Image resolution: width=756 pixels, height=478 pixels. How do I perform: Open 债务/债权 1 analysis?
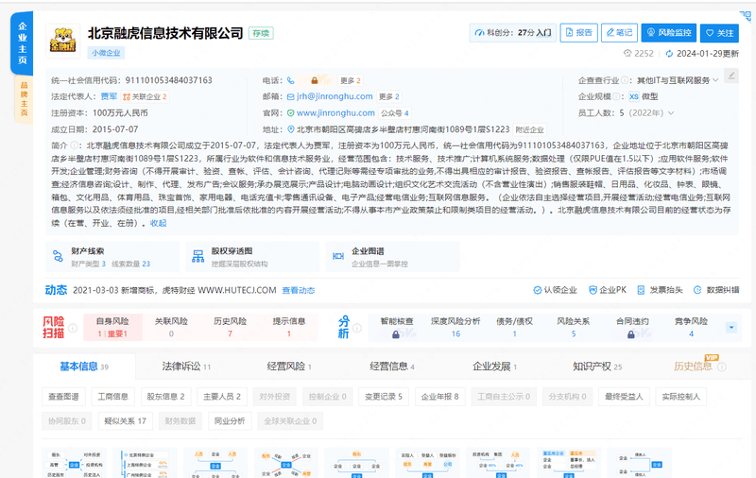514,327
